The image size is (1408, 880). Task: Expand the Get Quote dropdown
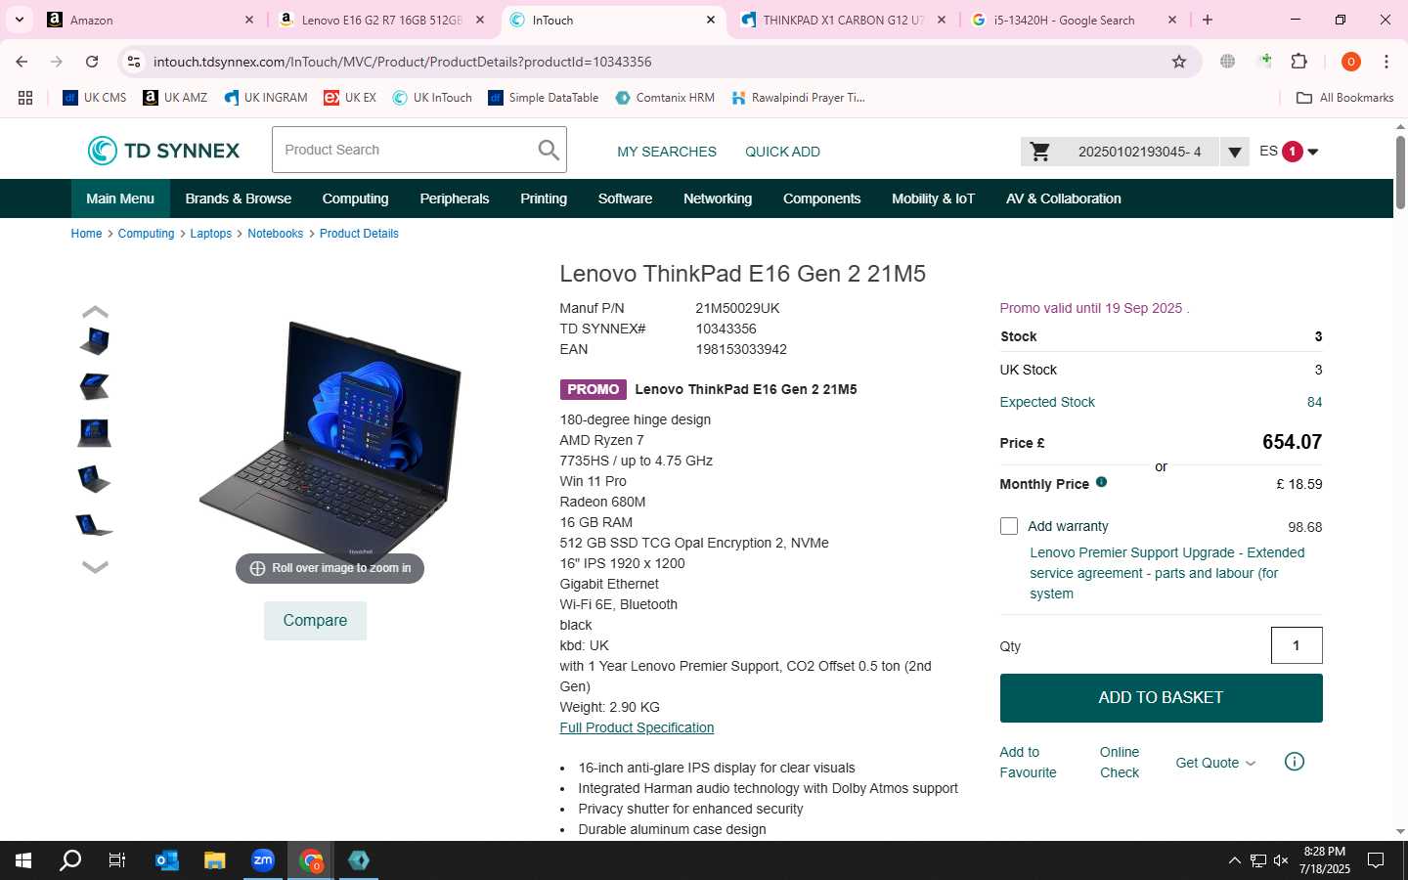pyautogui.click(x=1215, y=763)
